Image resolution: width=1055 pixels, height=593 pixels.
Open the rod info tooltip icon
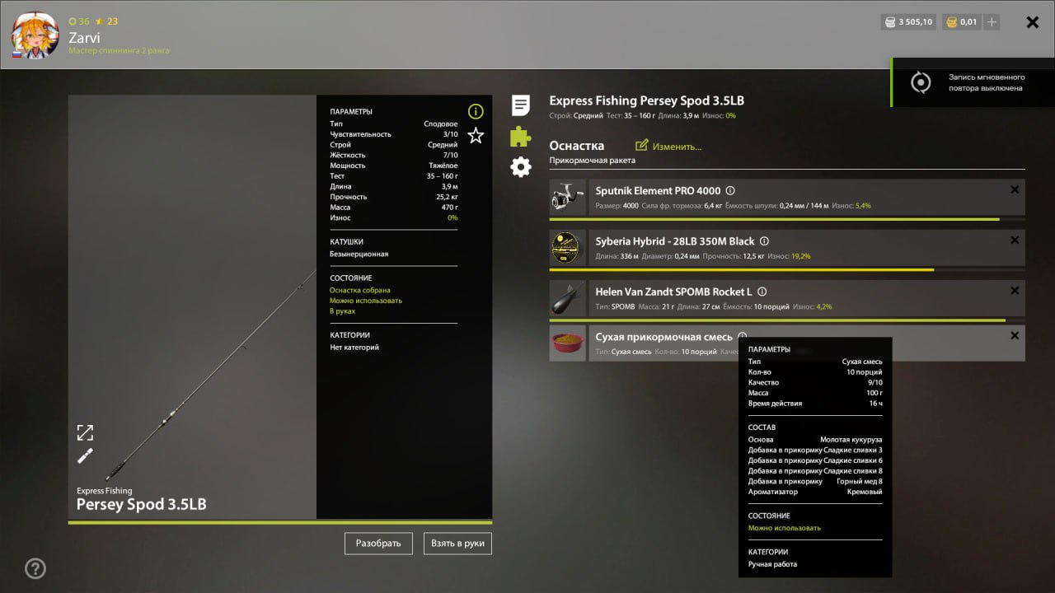point(476,111)
